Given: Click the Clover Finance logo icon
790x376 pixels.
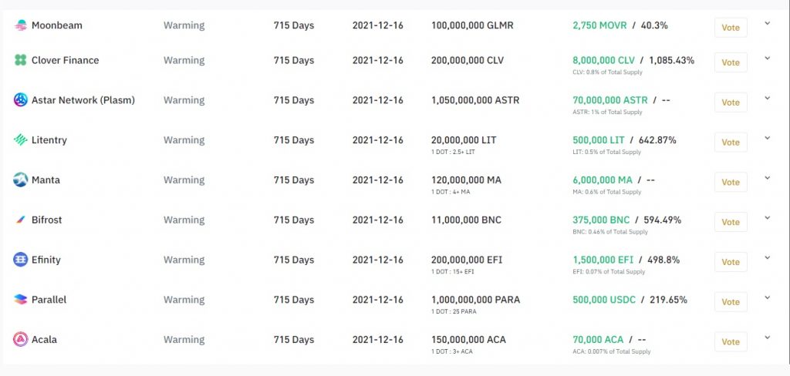Looking at the screenshot, I should (21, 60).
